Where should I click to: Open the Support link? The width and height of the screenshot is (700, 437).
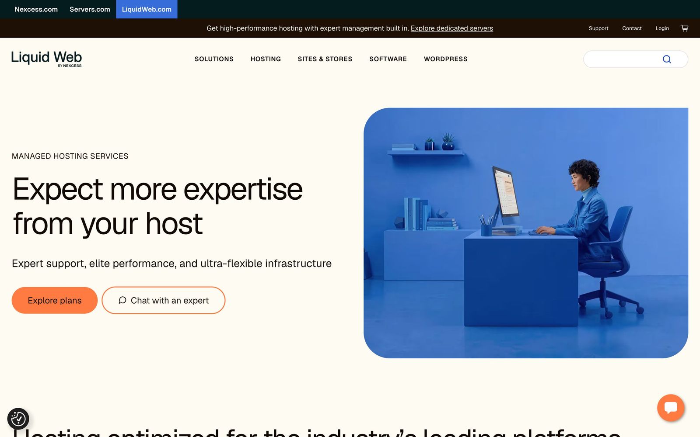598,28
